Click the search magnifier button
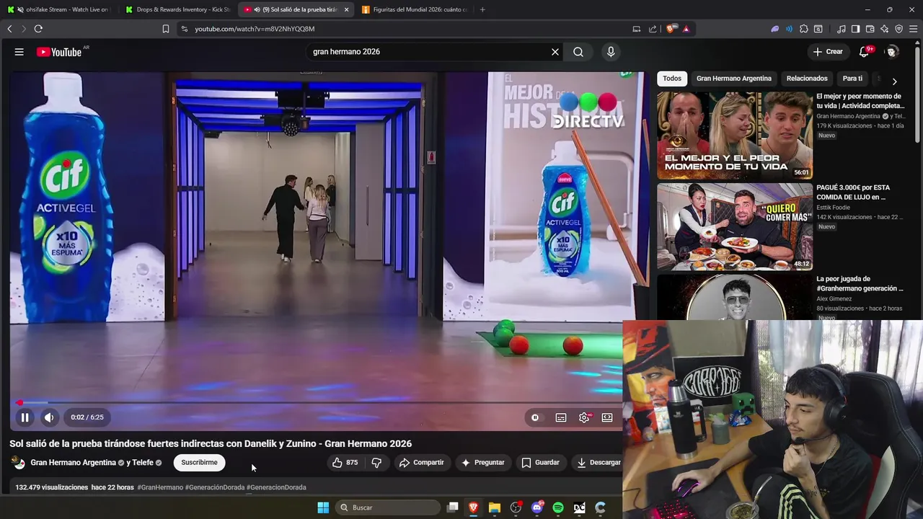 pos(578,52)
